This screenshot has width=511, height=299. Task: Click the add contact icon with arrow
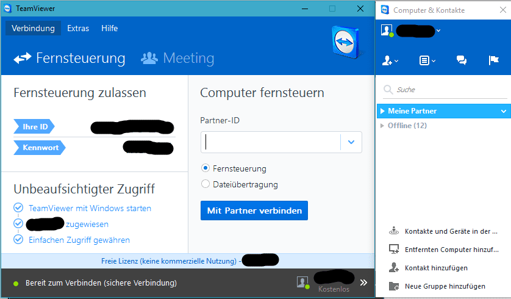click(x=390, y=60)
